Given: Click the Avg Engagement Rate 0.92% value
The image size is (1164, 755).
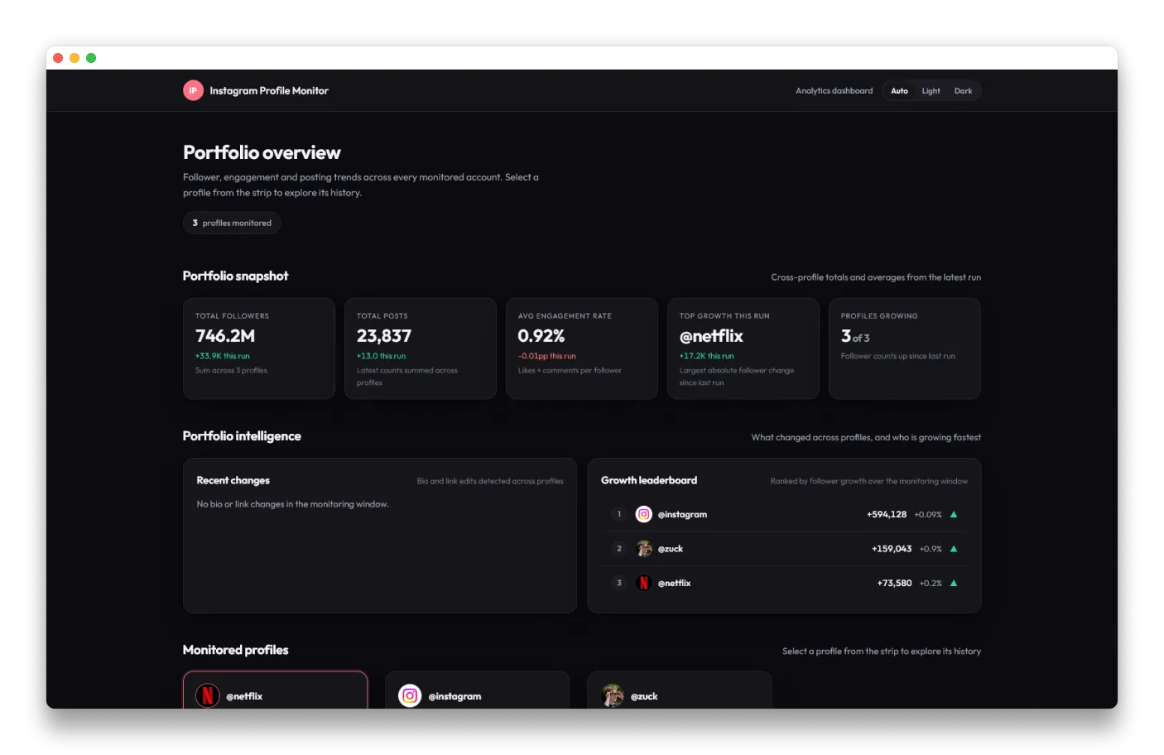Looking at the screenshot, I should [541, 336].
